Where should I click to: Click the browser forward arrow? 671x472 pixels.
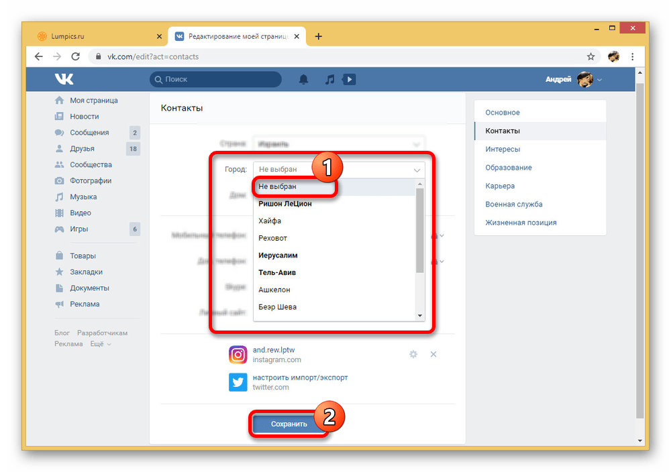[x=57, y=56]
